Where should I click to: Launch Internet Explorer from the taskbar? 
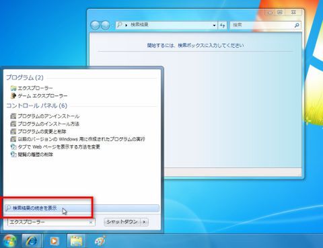[x=32, y=241]
